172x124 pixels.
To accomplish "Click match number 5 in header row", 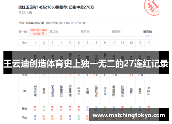I will [x=70, y=43].
